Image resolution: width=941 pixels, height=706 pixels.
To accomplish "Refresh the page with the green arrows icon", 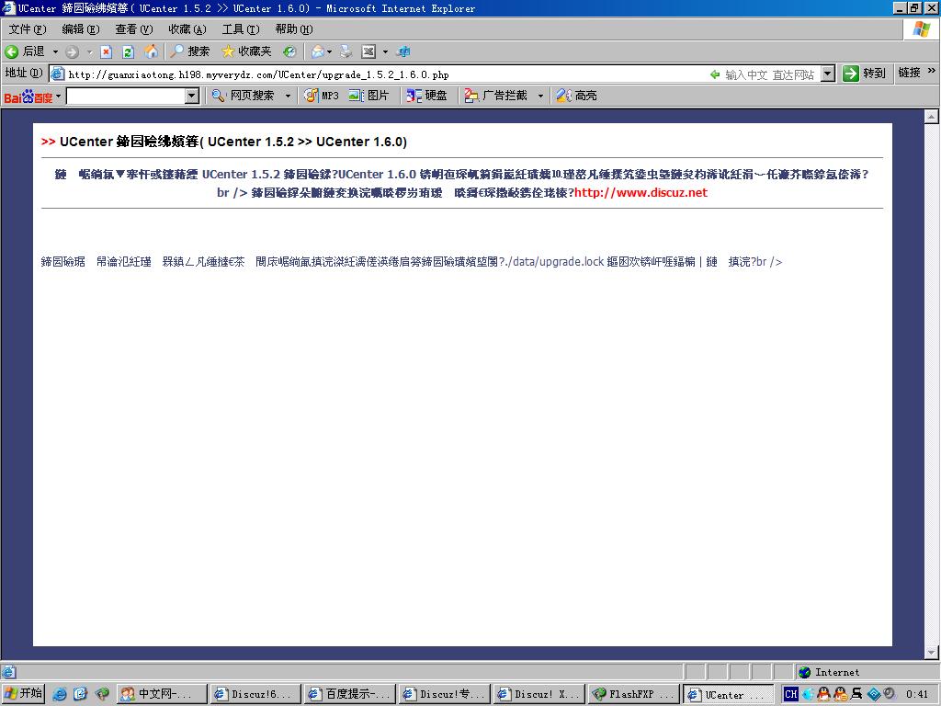I will click(x=128, y=51).
